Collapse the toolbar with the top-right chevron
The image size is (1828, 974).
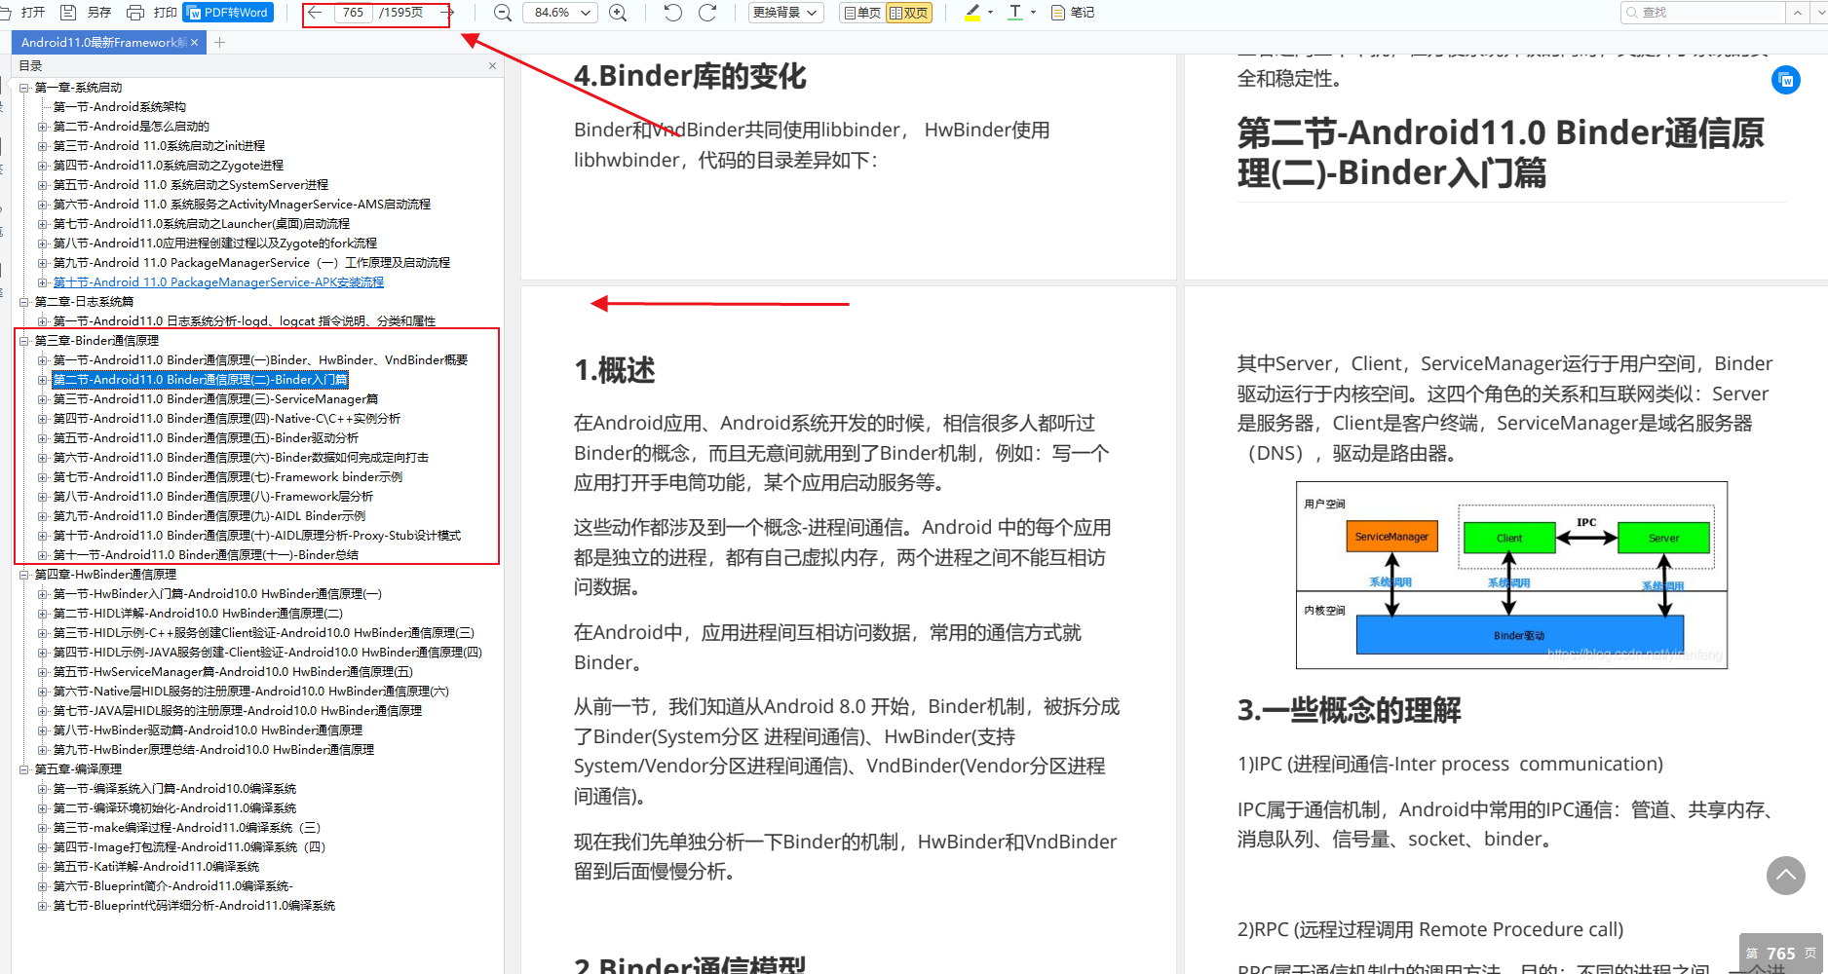tap(1798, 13)
